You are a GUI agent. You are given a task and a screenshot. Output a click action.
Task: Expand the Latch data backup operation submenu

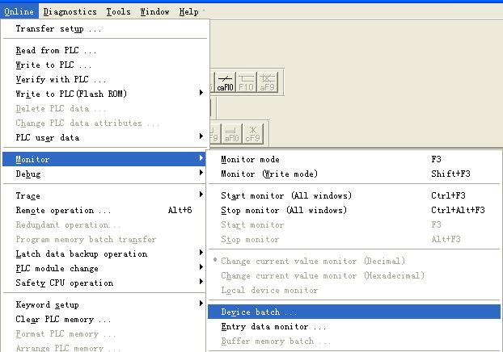105,254
